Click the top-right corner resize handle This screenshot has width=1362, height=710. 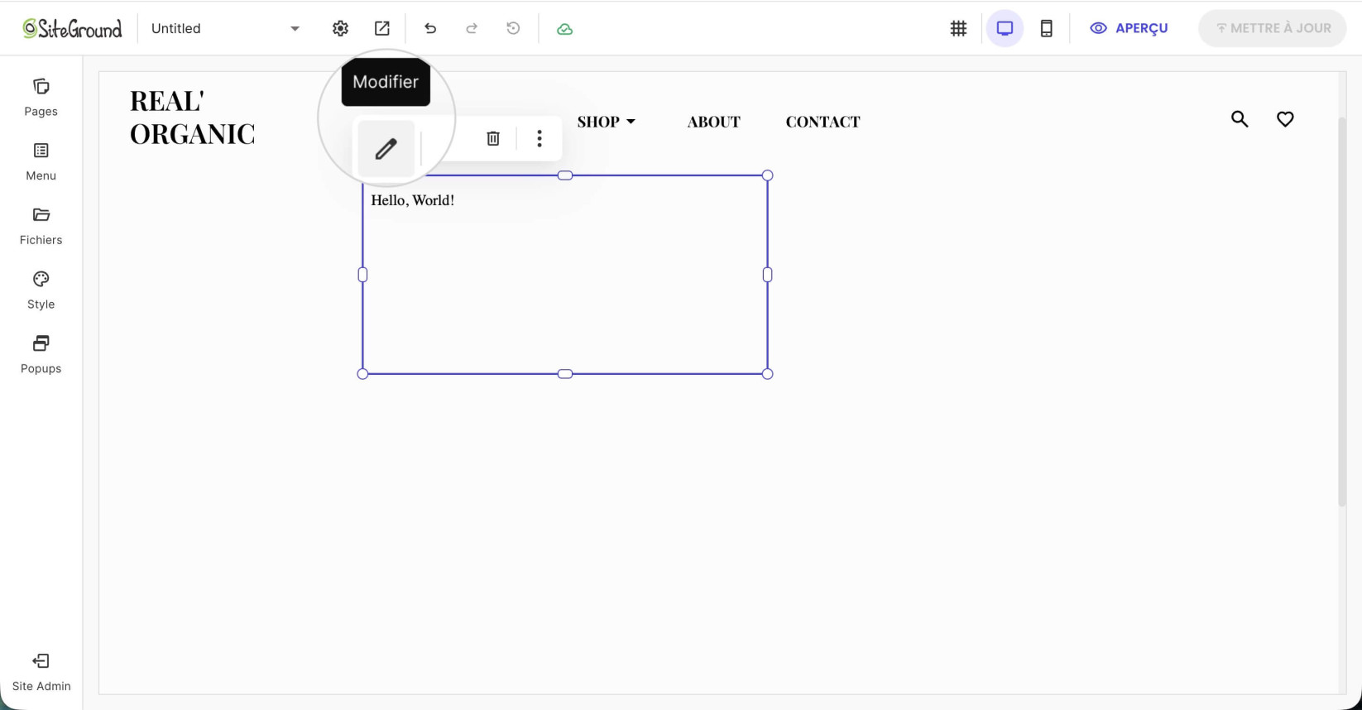pyautogui.click(x=767, y=175)
